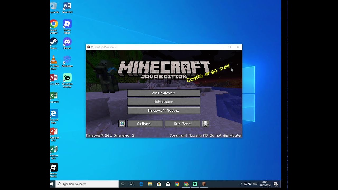Open SKlauncher desktop shortcut

coord(67,61)
